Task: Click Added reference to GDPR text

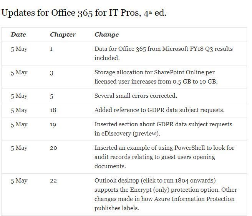Action: pyautogui.click(x=159, y=110)
